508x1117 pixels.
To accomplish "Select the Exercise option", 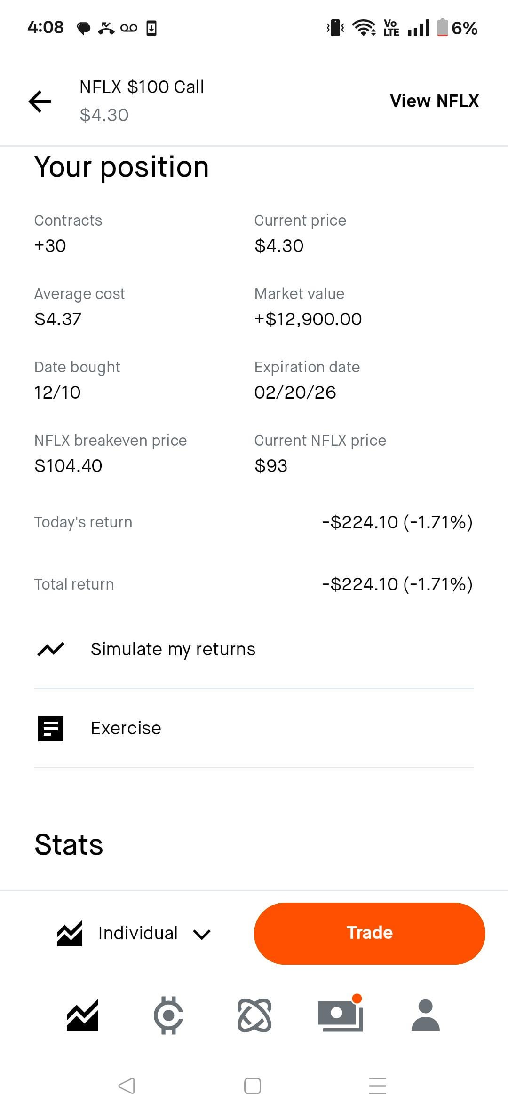I will (x=126, y=728).
